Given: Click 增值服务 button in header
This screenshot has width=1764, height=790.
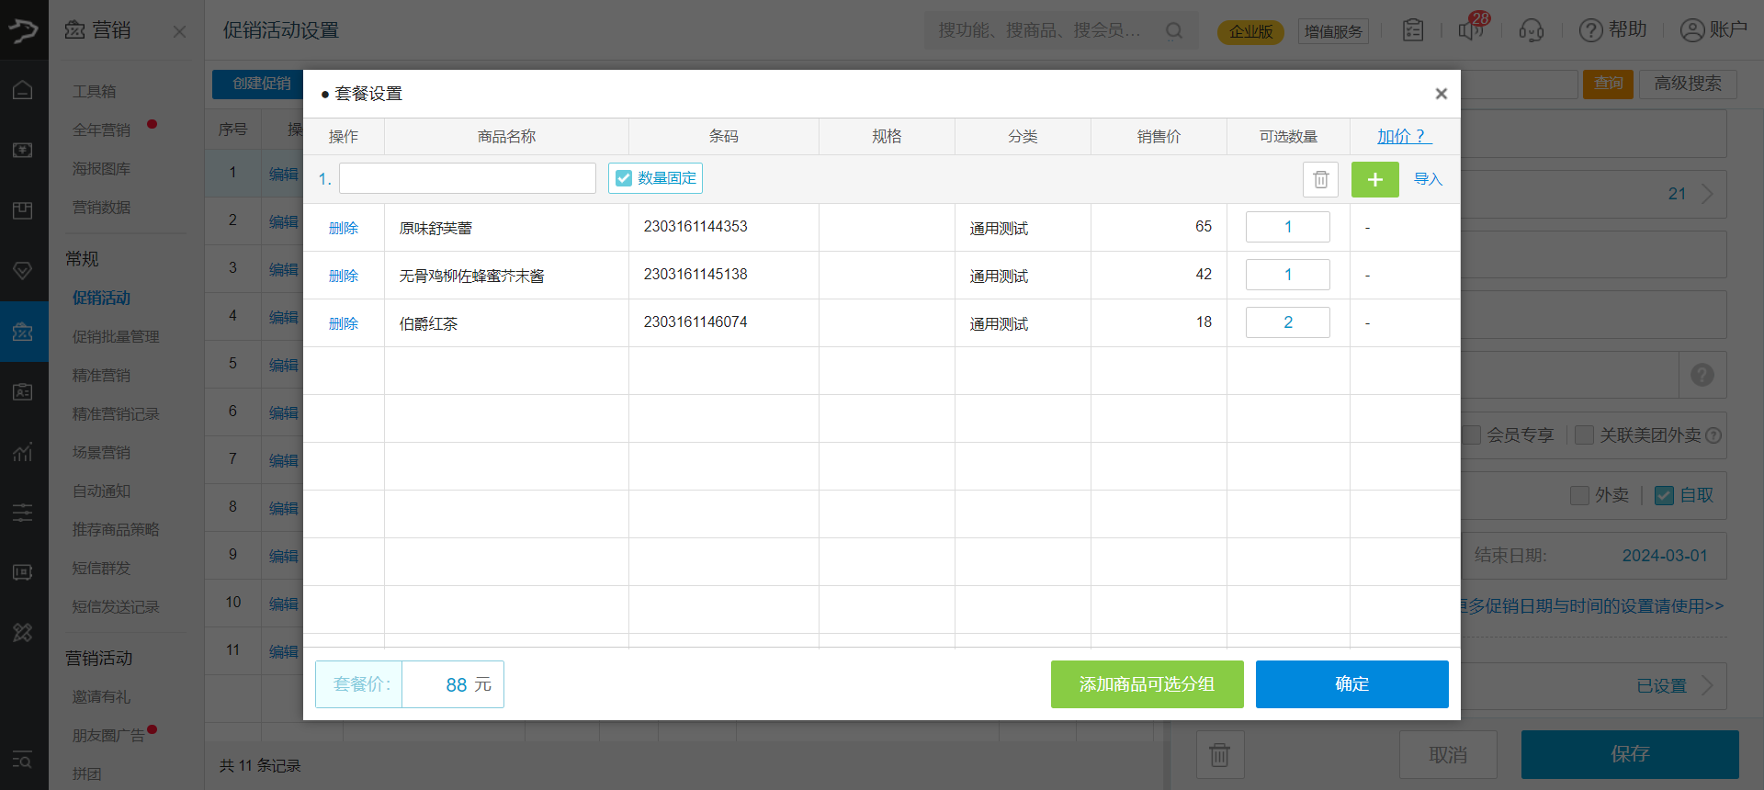Looking at the screenshot, I should tap(1333, 31).
